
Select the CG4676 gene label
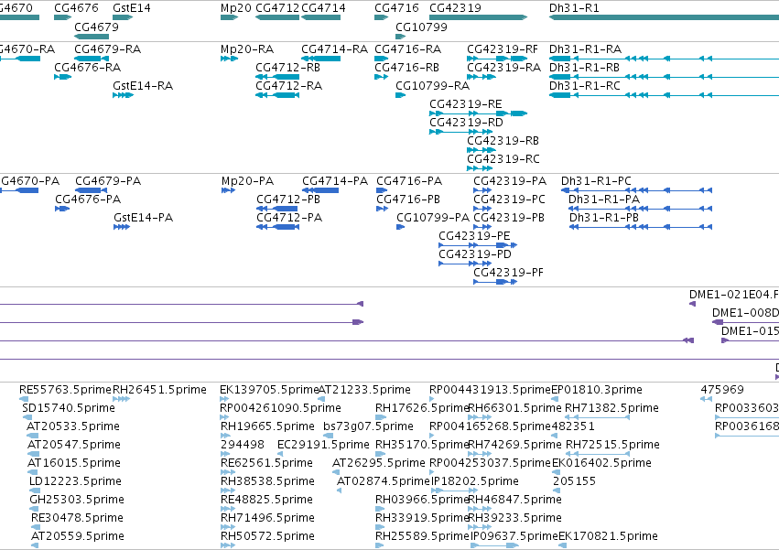[76, 8]
